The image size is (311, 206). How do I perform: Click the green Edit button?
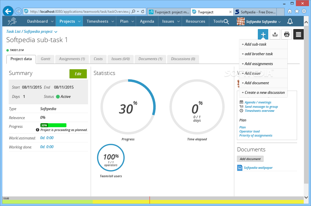click(78, 74)
